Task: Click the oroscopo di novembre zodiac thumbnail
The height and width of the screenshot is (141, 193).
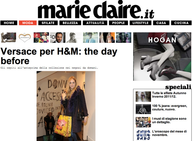Action: [143, 135]
